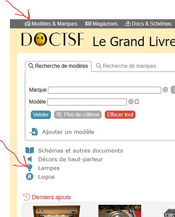Viewport: 175px width, 217px height.
Task: Clear the Modèle field with its X icon
Action: [x=131, y=102]
